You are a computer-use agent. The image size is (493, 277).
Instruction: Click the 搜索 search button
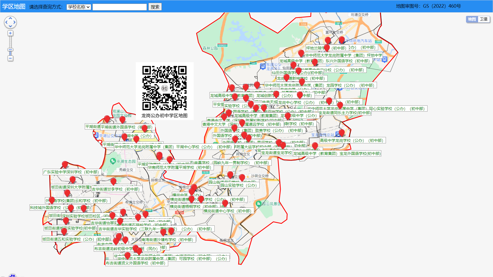coord(155,7)
